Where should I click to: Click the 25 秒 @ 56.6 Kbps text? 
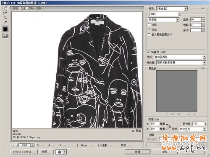pos(24,137)
